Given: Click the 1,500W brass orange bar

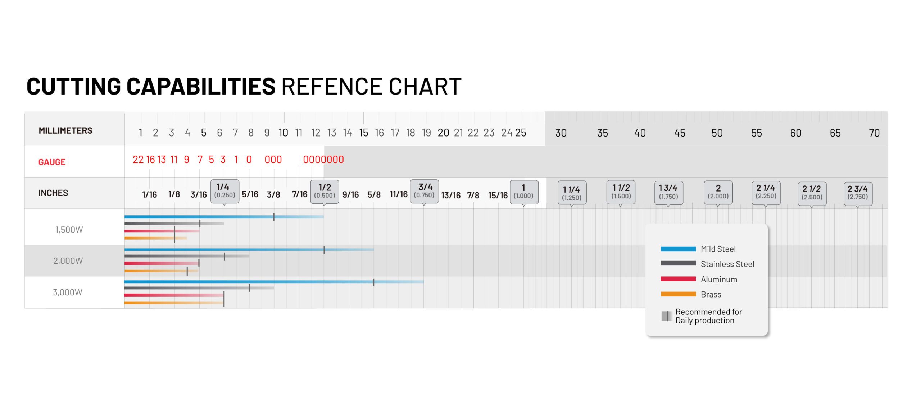Looking at the screenshot, I should tap(155, 238).
